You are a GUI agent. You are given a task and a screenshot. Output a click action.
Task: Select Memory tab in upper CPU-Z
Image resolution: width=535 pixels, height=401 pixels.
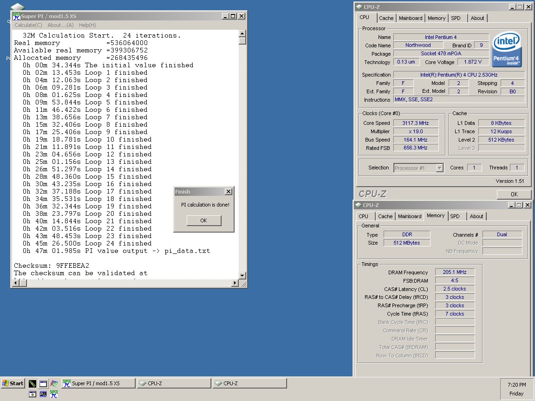tap(437, 18)
